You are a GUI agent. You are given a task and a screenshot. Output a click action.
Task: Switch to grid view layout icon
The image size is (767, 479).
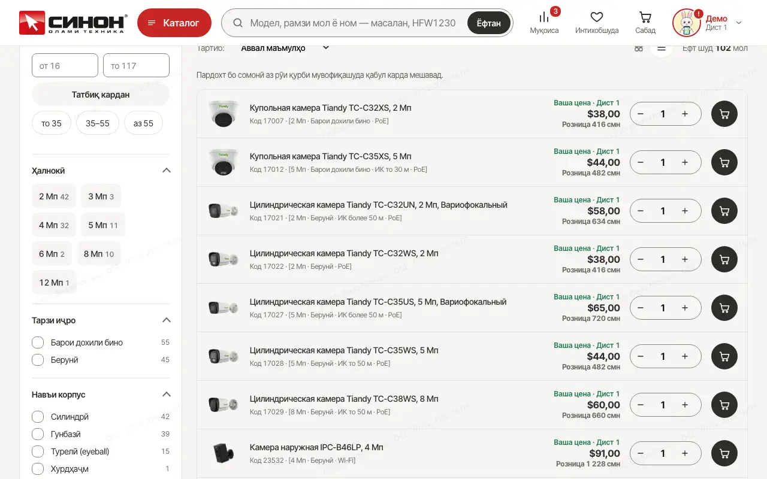(639, 48)
